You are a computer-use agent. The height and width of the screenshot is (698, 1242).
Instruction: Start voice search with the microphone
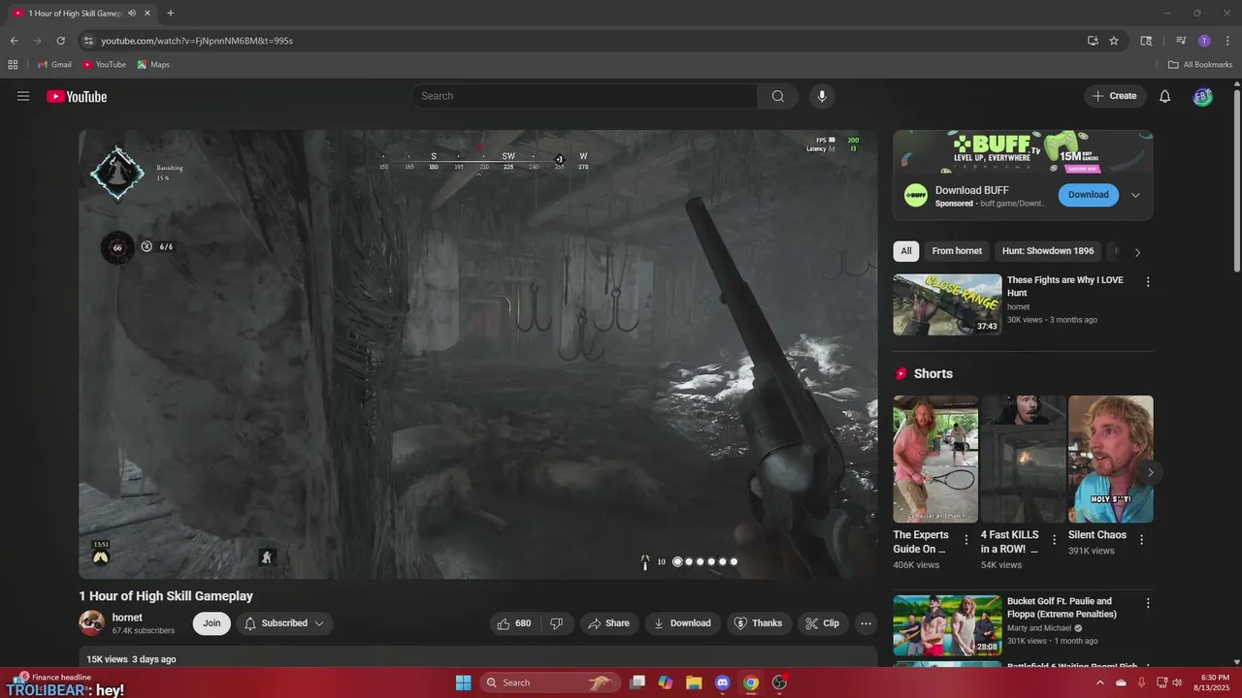coord(822,96)
